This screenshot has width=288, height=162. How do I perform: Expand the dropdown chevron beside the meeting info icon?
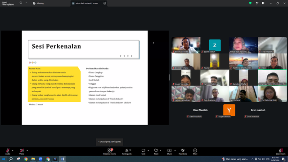(26, 3)
